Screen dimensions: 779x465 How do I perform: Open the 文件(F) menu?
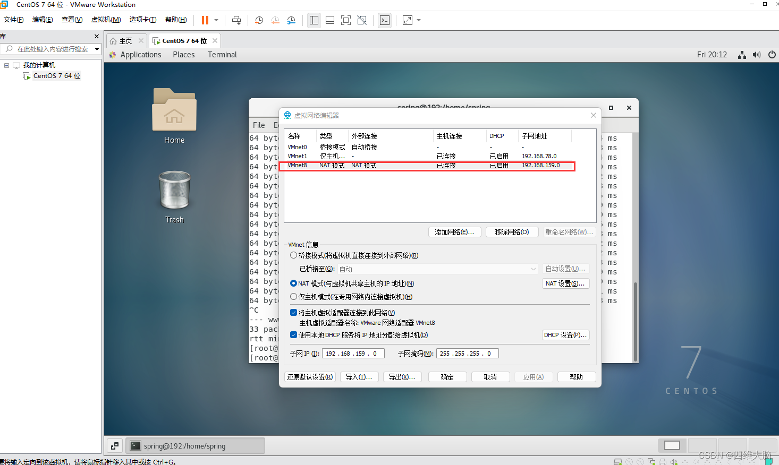point(14,20)
